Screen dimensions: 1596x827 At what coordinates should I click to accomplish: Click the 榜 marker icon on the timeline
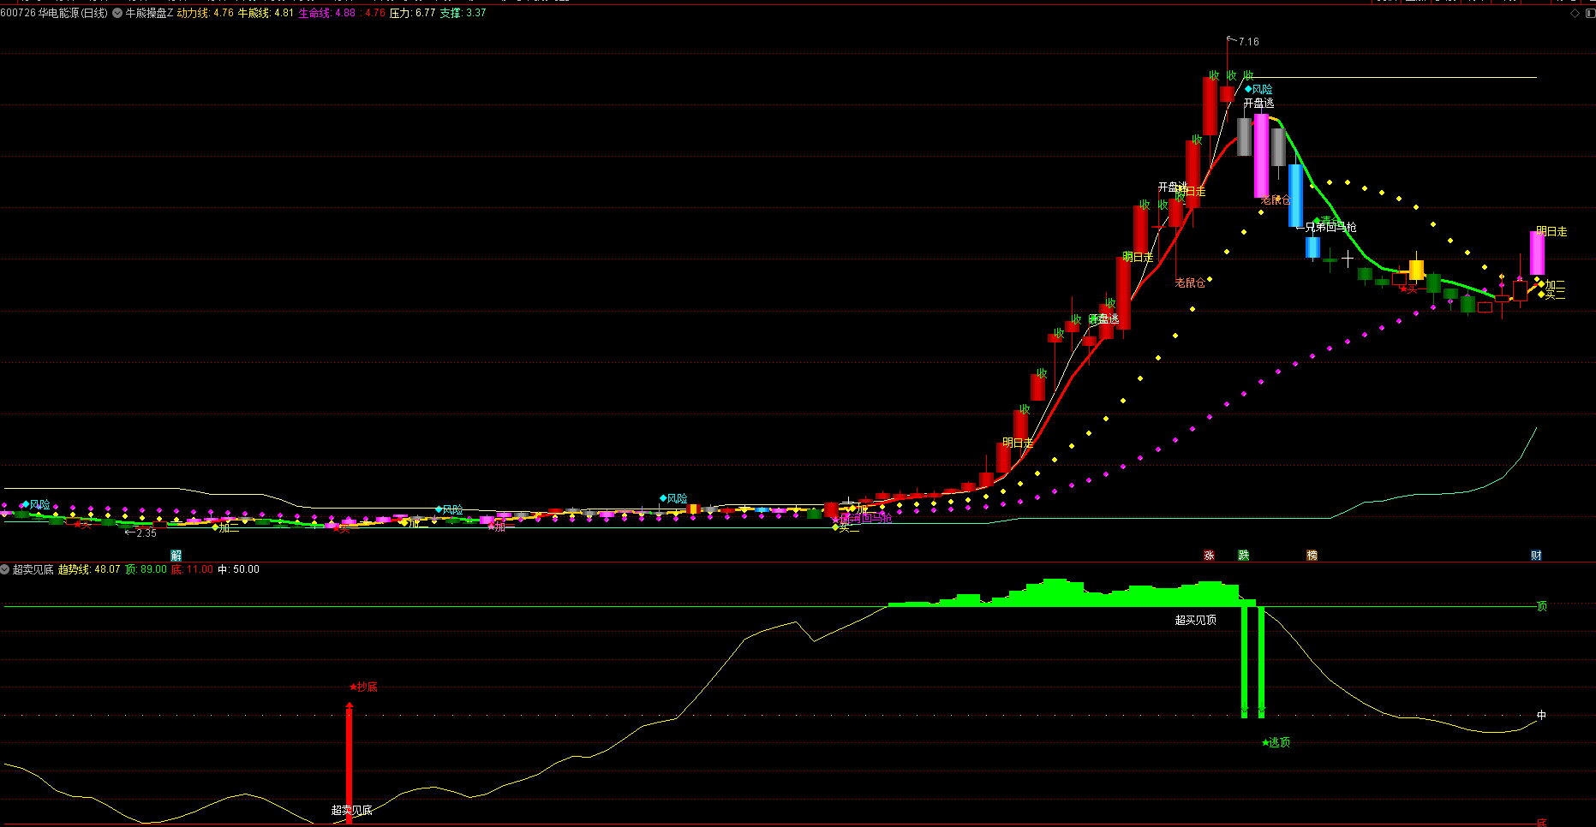tap(1312, 556)
